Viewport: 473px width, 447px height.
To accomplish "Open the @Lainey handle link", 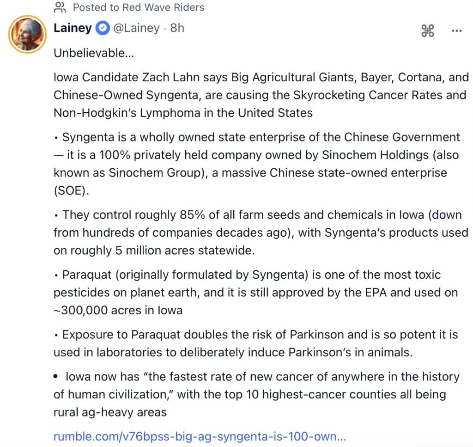I will tap(136, 28).
